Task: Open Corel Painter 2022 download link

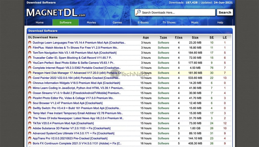Action: [76, 78]
